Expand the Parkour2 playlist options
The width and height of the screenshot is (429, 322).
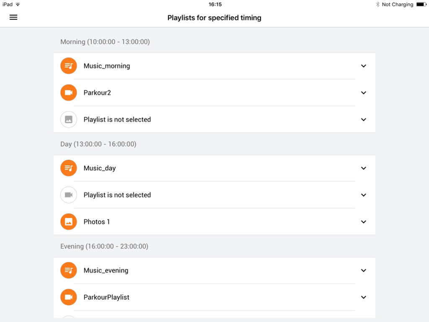tap(364, 93)
